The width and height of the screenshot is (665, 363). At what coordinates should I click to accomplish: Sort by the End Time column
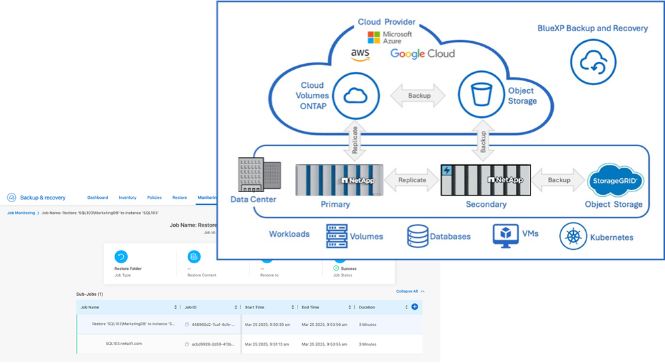coord(349,307)
